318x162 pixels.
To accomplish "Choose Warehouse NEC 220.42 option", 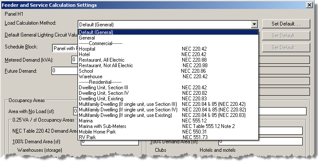I will pos(168,77).
